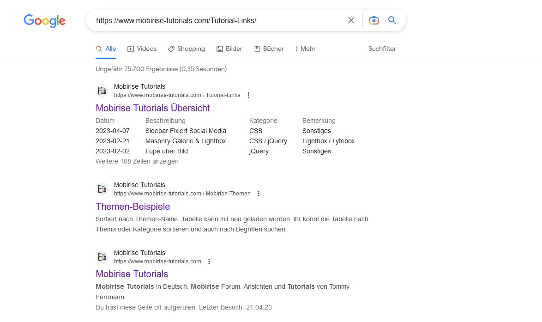Expand Weitere 108 Zeilen anzeigen

coord(137,161)
